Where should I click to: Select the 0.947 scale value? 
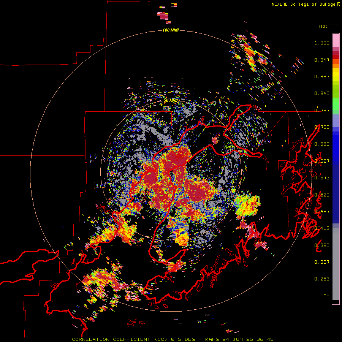coord(322,60)
